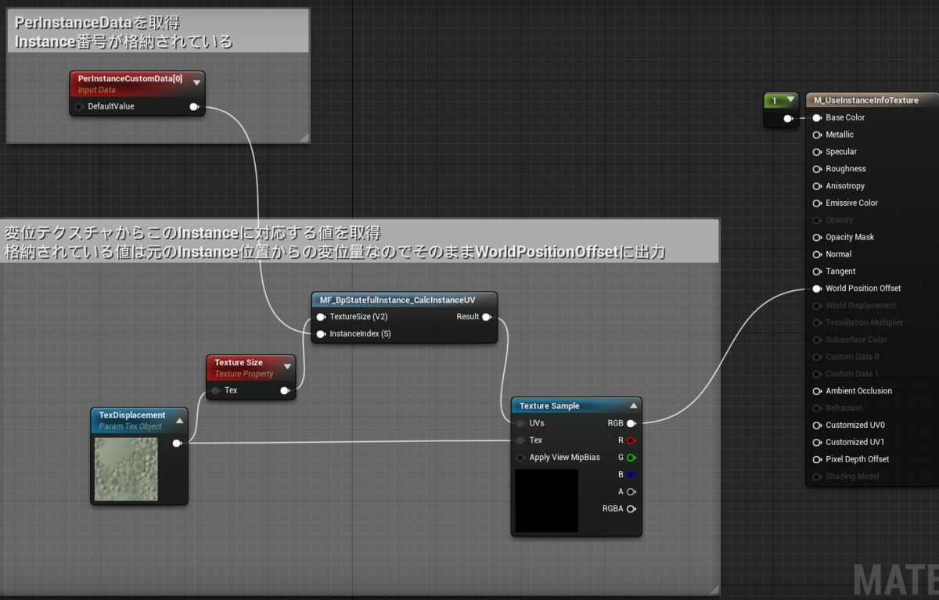Click the World Position Offset input pin

[x=817, y=289]
